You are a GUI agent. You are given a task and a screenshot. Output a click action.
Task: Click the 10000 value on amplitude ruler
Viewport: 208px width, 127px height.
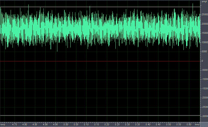[204, 43]
